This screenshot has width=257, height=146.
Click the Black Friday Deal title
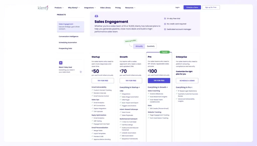(x=66, y=67)
